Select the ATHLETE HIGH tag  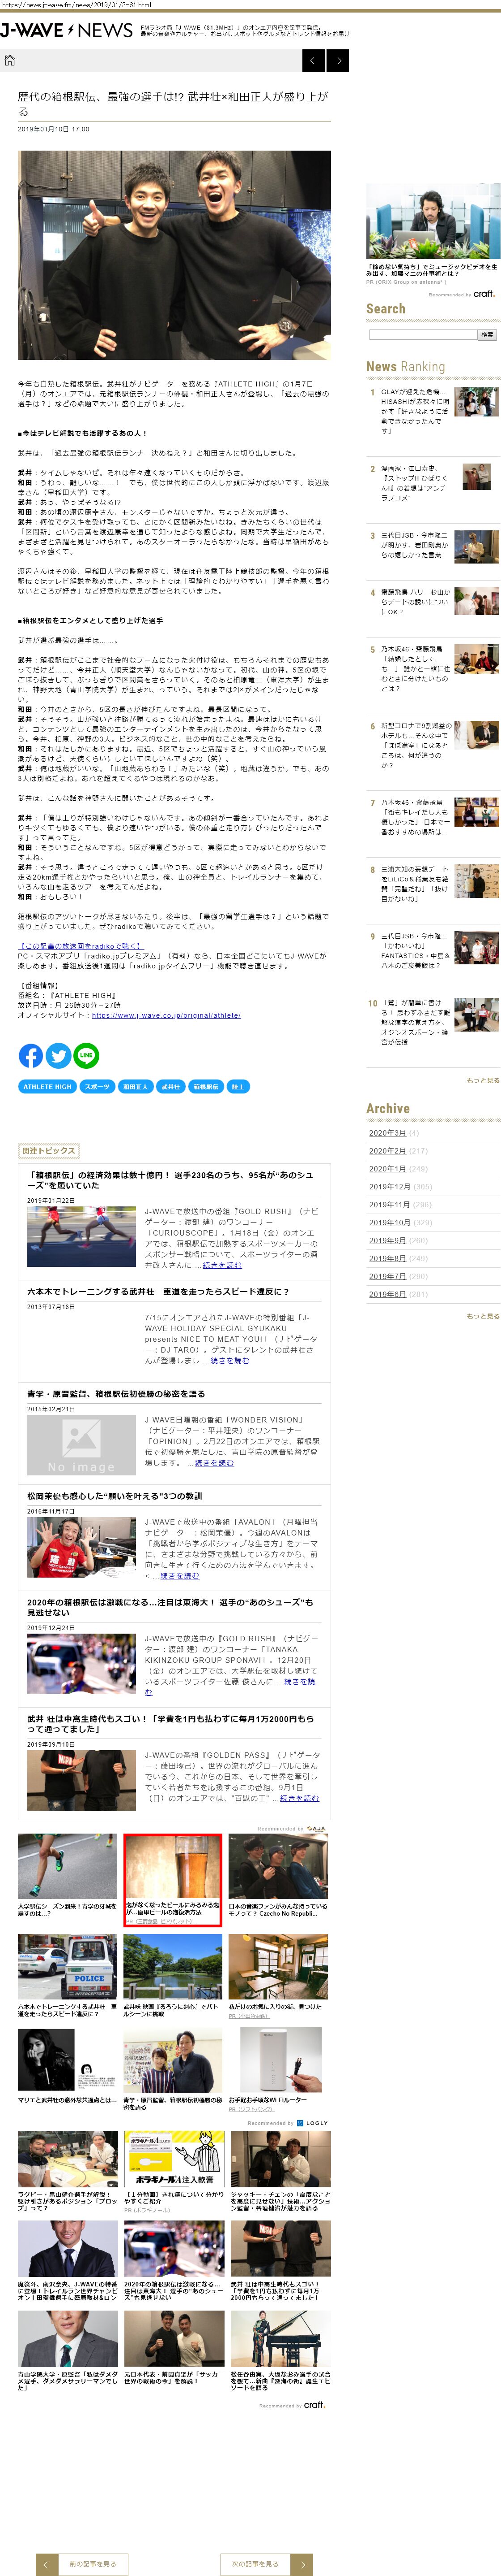pyautogui.click(x=48, y=1086)
